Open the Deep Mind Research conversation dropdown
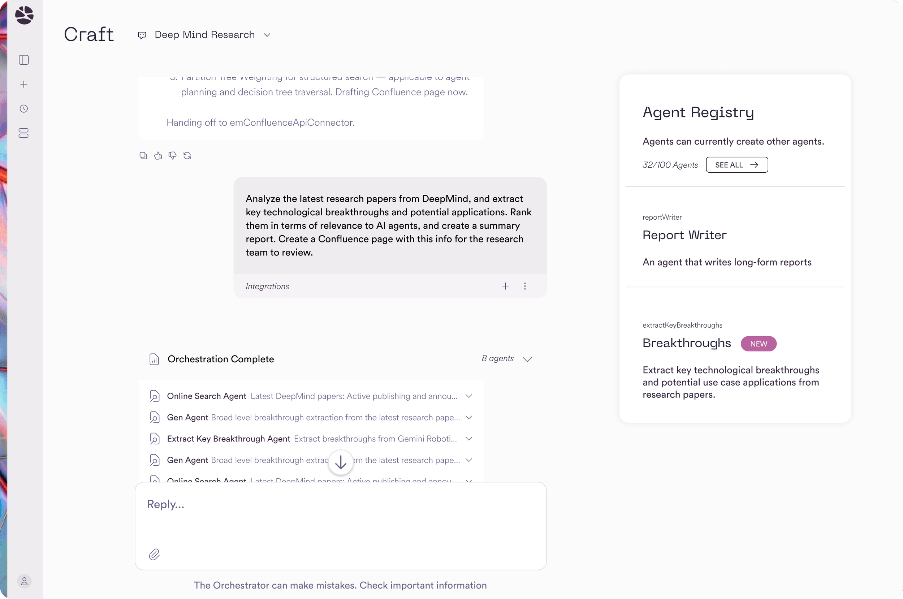 point(204,35)
